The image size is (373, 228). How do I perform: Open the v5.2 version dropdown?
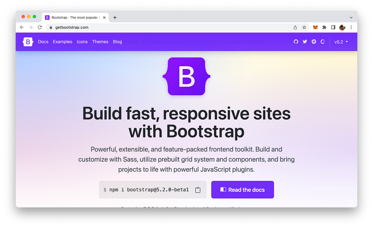pos(341,42)
